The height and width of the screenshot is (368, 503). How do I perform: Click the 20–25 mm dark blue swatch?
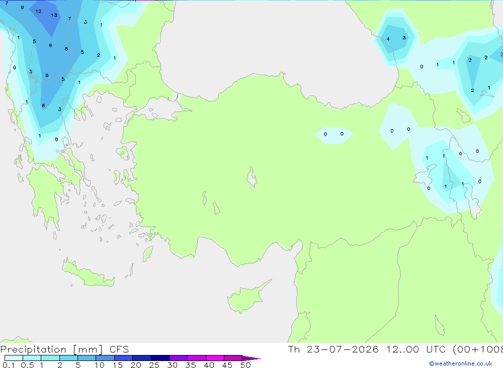[141, 358]
